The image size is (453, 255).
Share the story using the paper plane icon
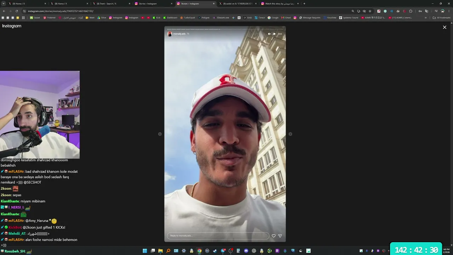280,236
